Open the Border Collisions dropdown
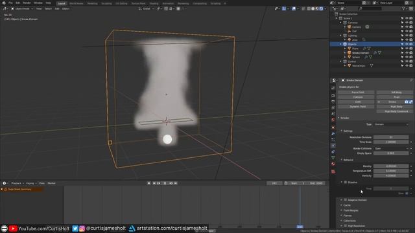The image size is (415, 233). 391,148
